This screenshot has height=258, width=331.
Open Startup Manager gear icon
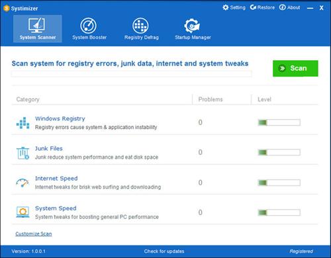coord(192,26)
